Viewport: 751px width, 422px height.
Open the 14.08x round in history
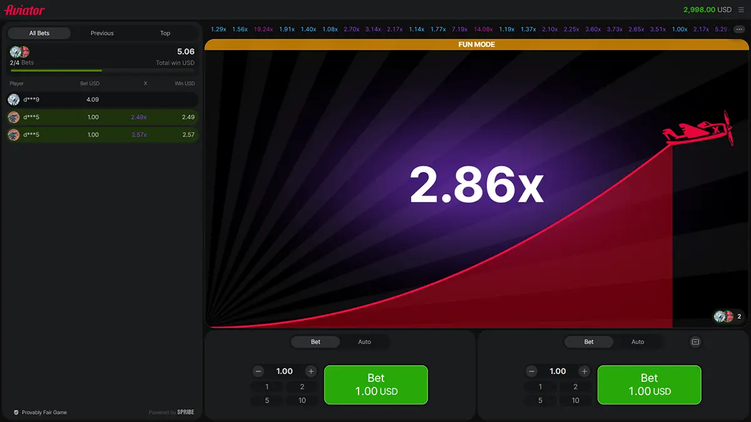click(483, 29)
